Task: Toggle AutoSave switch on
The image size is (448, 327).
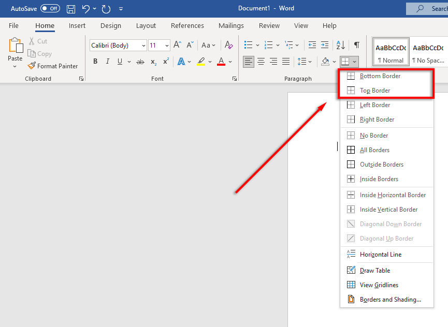Action: [x=50, y=9]
